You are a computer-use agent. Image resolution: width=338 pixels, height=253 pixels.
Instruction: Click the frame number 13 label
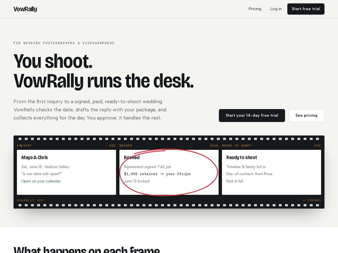318,146
